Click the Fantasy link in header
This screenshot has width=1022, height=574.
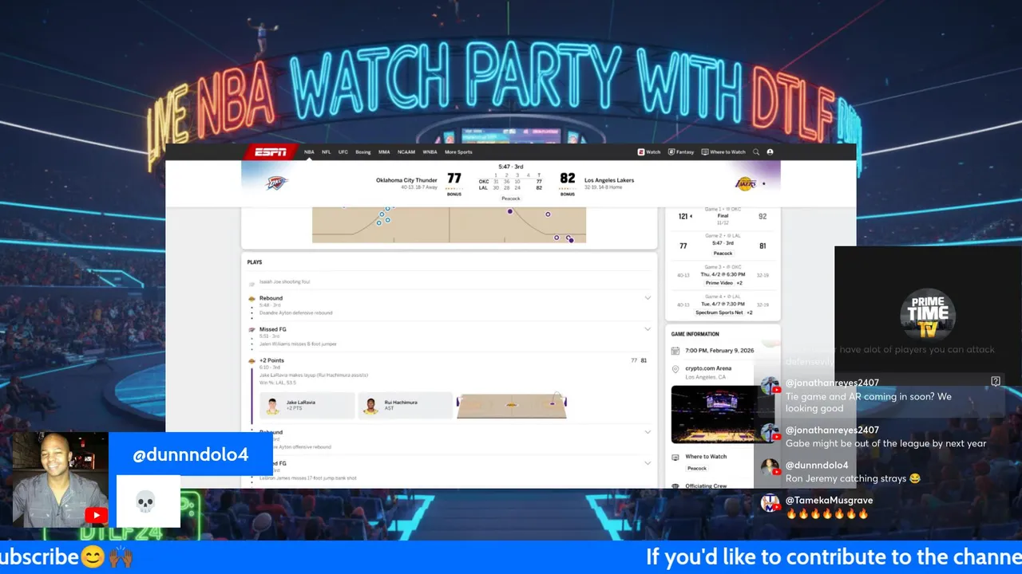(x=685, y=152)
